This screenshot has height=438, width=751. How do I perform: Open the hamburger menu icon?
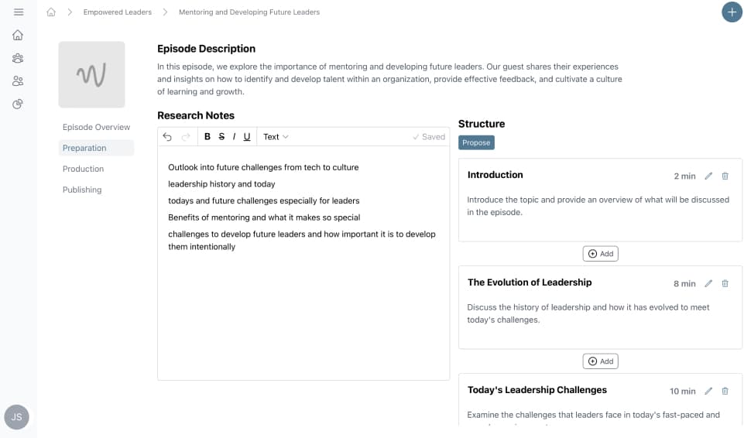(x=19, y=12)
